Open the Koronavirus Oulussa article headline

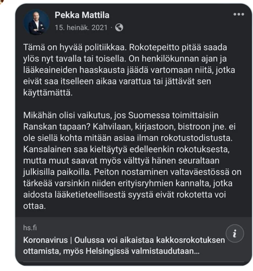click(x=124, y=240)
